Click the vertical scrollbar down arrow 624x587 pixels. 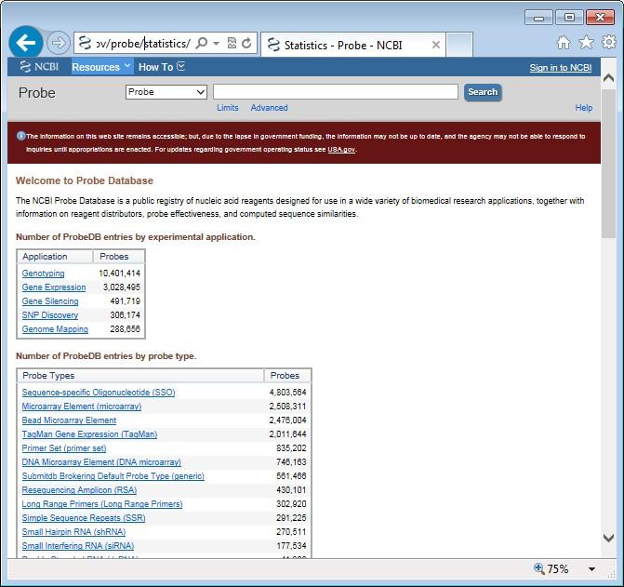(608, 538)
